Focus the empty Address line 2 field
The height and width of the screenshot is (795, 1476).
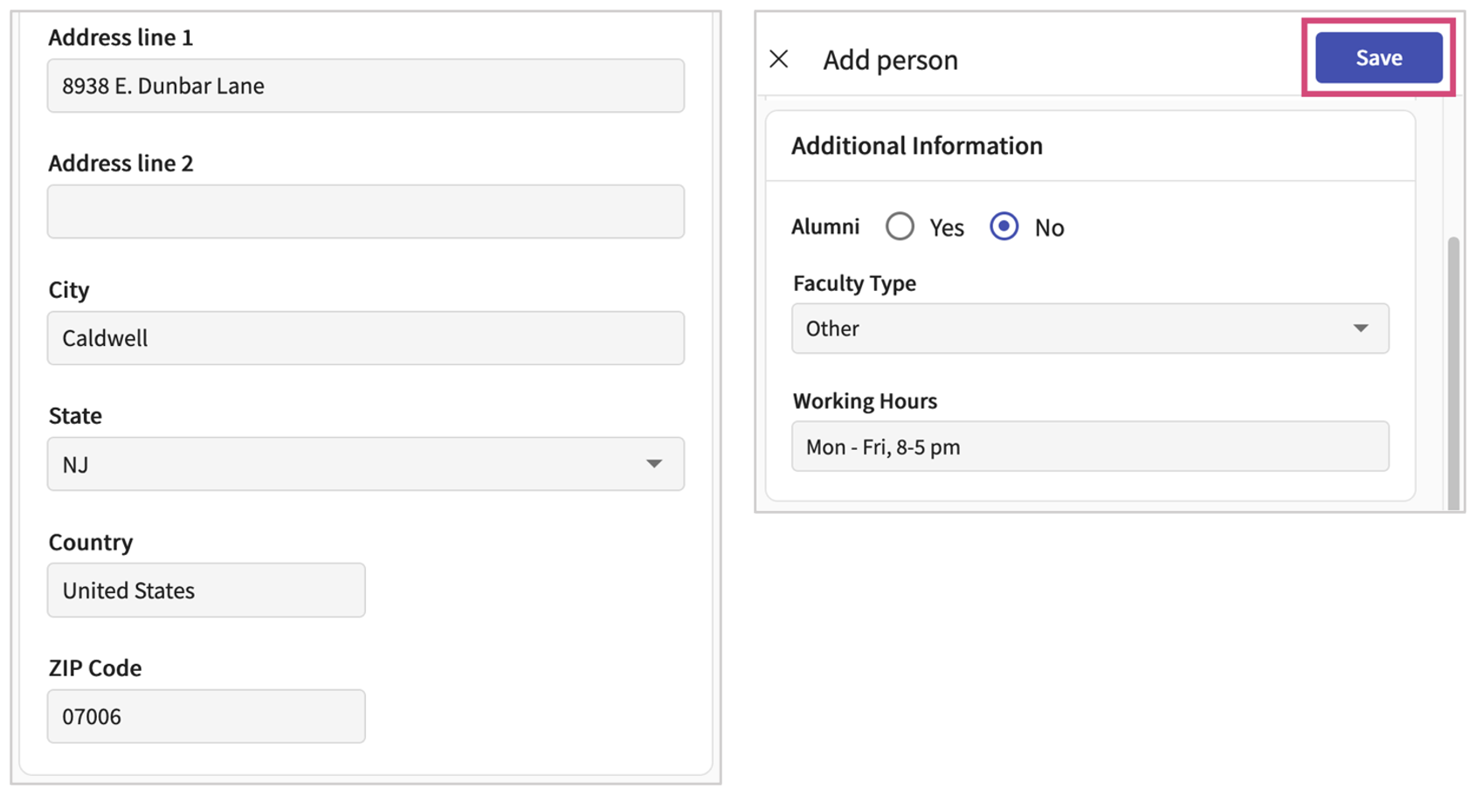[366, 211]
